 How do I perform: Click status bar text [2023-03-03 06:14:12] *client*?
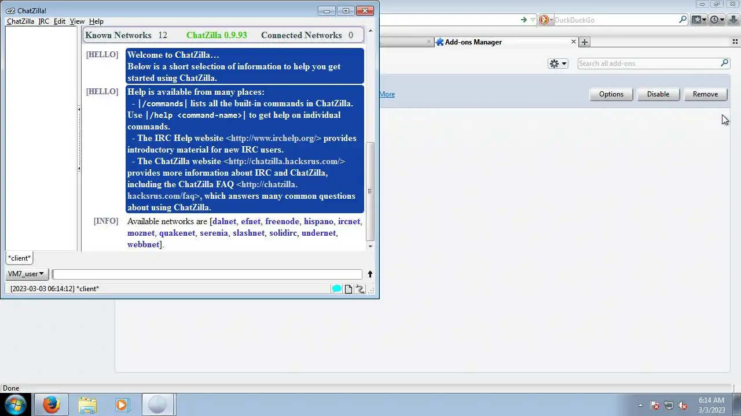(54, 289)
